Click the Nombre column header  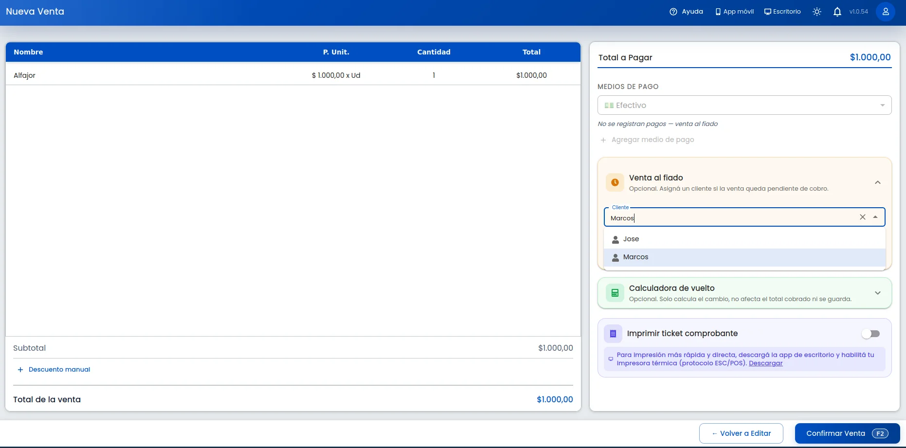coord(28,52)
